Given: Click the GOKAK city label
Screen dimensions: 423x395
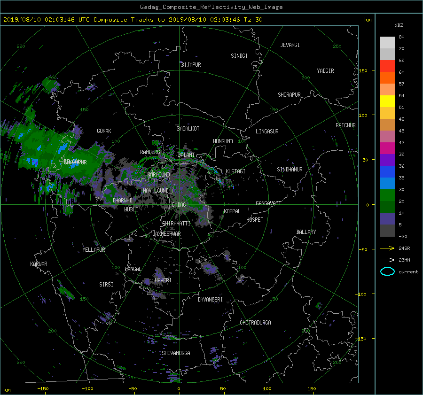Looking at the screenshot, I should click(104, 131).
